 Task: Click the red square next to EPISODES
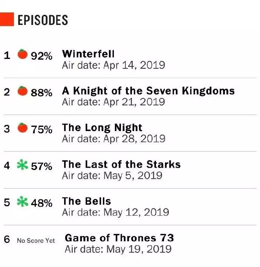(7, 19)
